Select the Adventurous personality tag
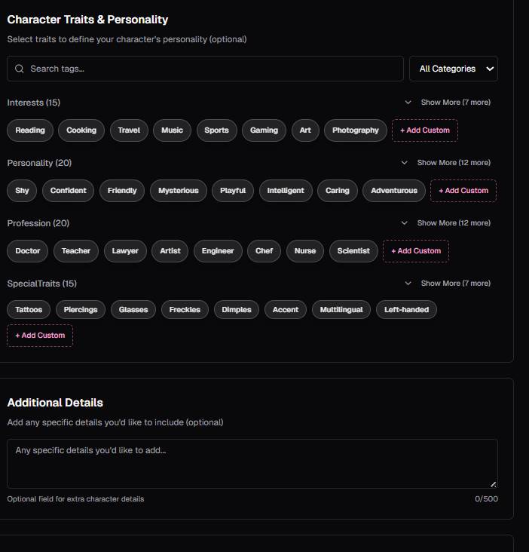 click(x=394, y=191)
